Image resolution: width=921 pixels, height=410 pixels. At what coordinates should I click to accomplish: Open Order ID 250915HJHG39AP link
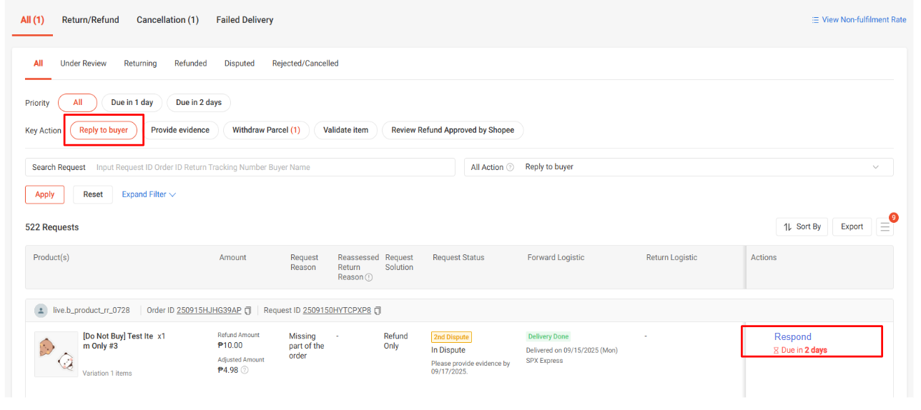click(x=209, y=311)
